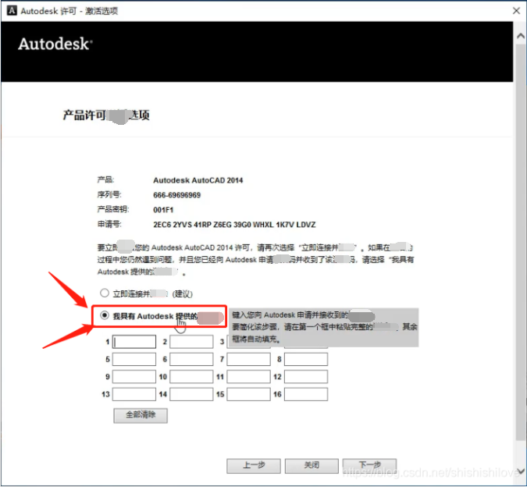The image size is (527, 487).
Task: Click activation code field 14
Action: 191,394
